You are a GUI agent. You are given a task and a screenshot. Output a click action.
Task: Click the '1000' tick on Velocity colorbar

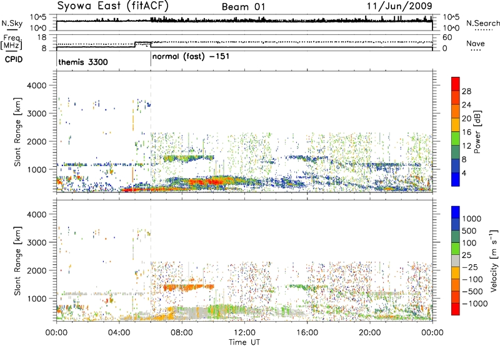(x=471, y=219)
